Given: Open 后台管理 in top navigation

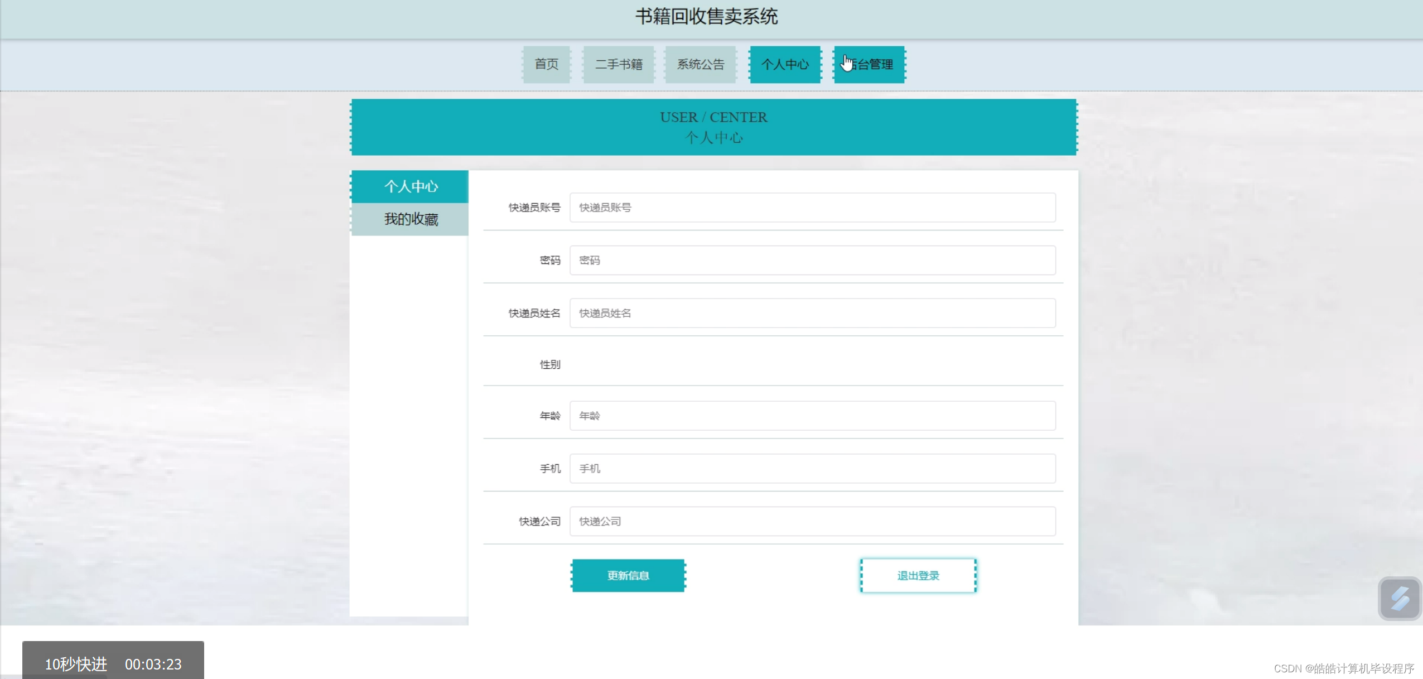Looking at the screenshot, I should click(869, 65).
